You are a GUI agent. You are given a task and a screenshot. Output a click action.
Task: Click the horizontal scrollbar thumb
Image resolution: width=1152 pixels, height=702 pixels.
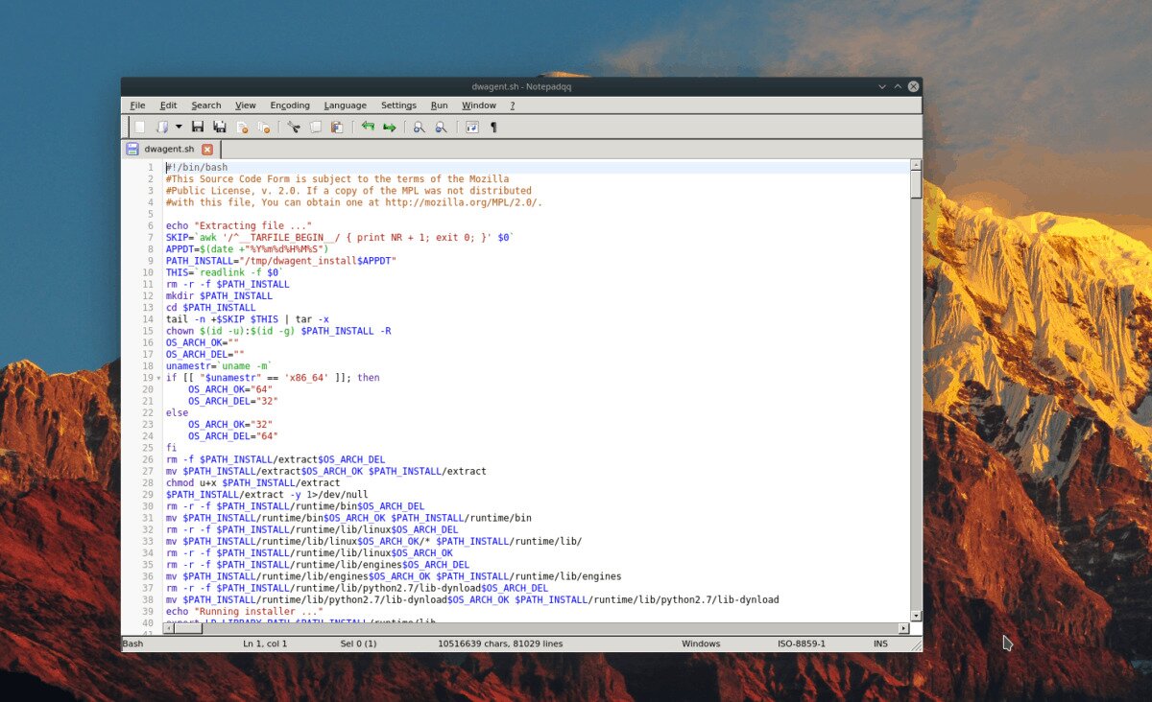point(188,628)
